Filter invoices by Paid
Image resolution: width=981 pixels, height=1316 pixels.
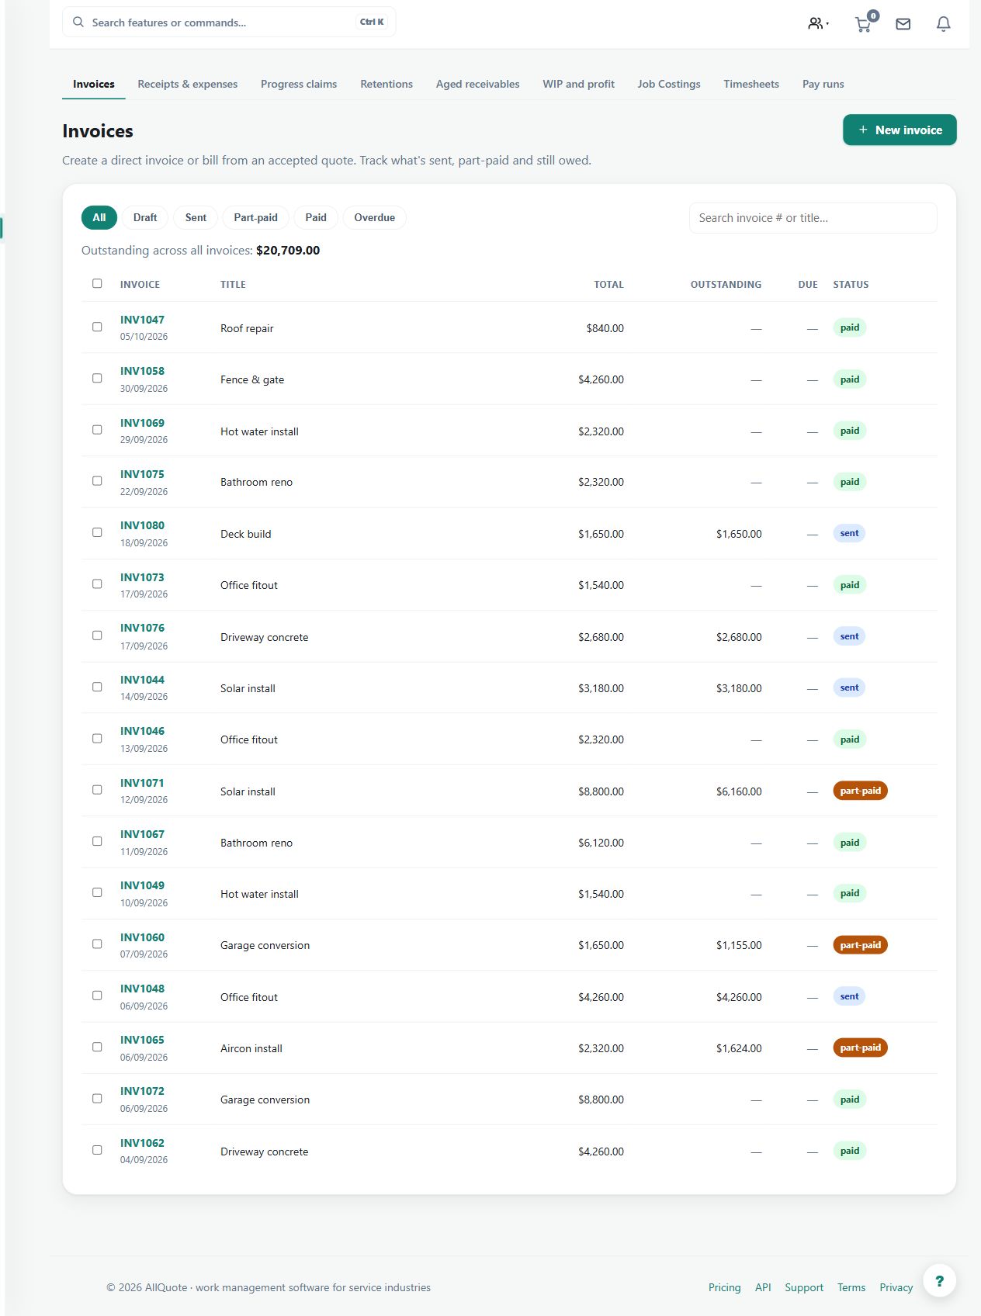[x=316, y=217]
